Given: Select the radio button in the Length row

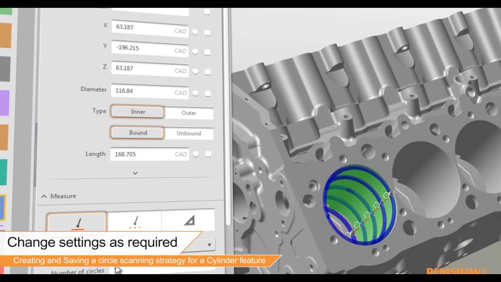Looking at the screenshot, I should point(196,154).
